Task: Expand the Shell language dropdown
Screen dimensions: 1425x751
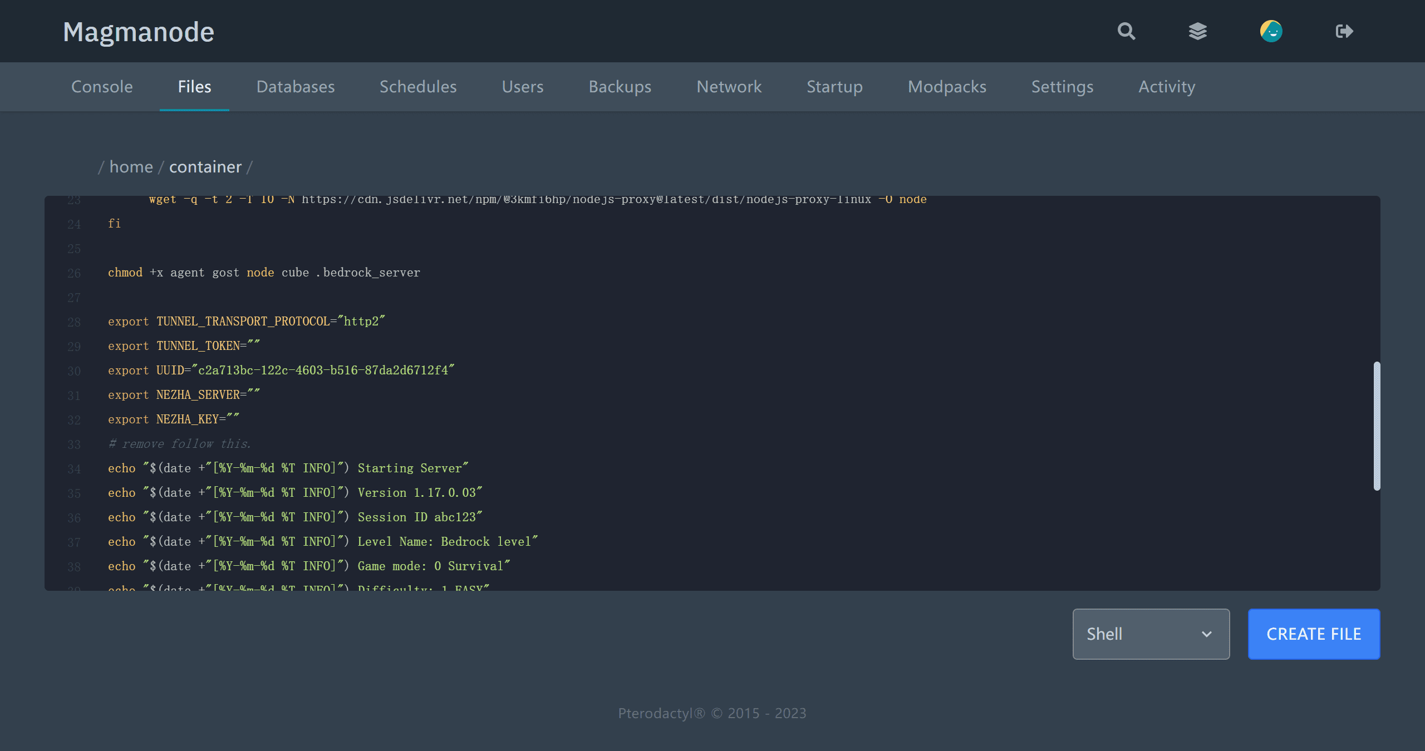Action: tap(1151, 634)
